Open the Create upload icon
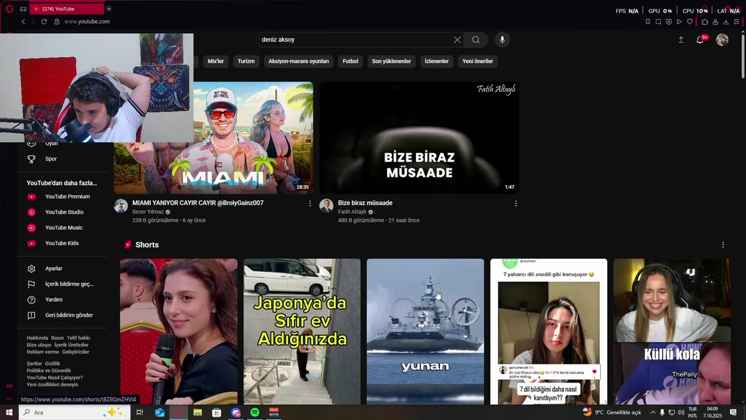The image size is (746, 420). [x=681, y=40]
